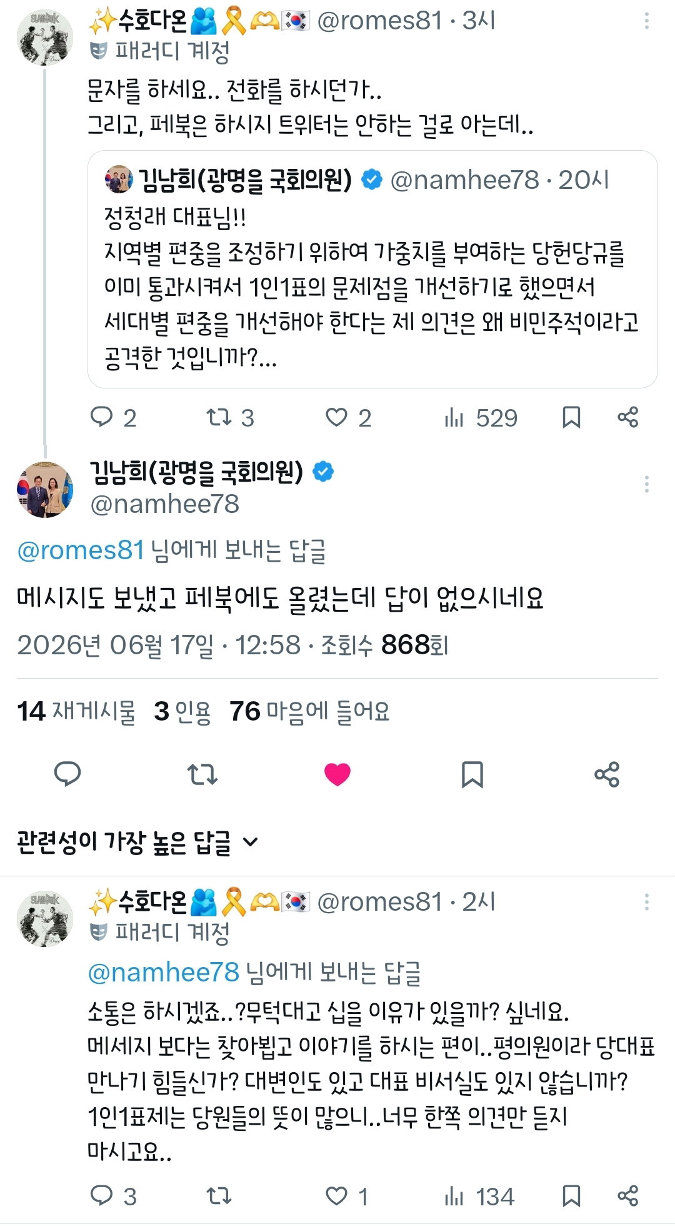Bookmark the top romes81 tweet
675x1226 pixels.
pos(571,417)
